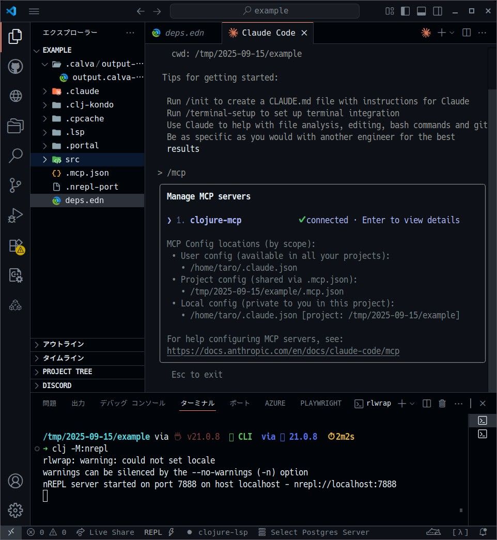Open the Search view in activity bar
The width and height of the screenshot is (497, 540).
tap(15, 156)
